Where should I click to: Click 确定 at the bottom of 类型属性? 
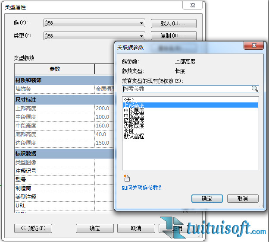click(x=94, y=228)
